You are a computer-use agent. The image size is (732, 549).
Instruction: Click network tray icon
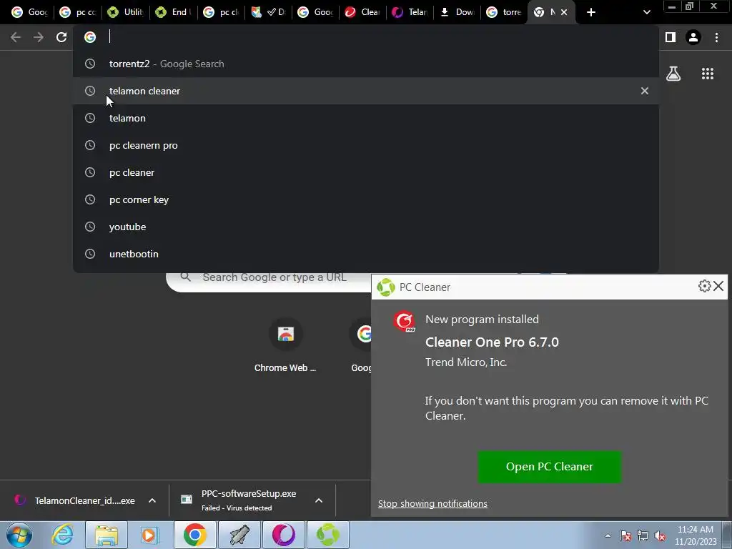coord(643,535)
